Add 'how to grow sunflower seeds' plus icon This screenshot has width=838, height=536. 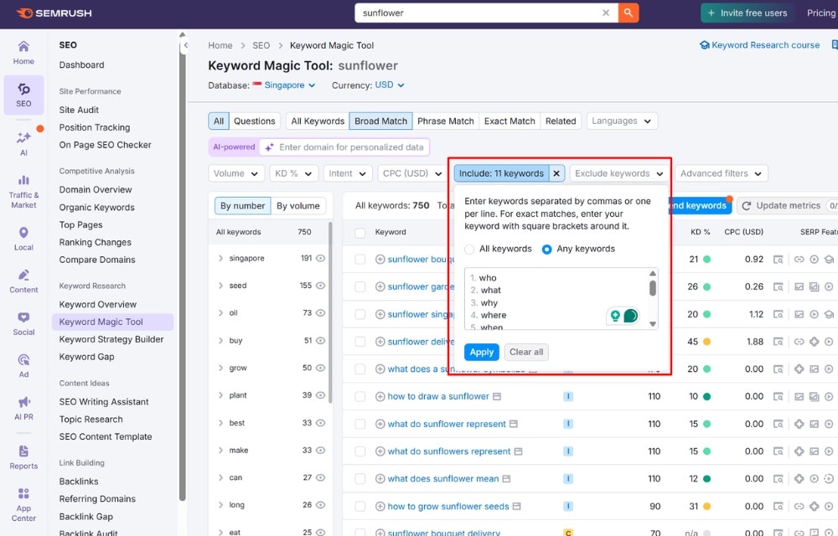point(380,506)
